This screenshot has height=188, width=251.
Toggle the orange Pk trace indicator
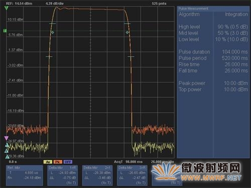58,162
